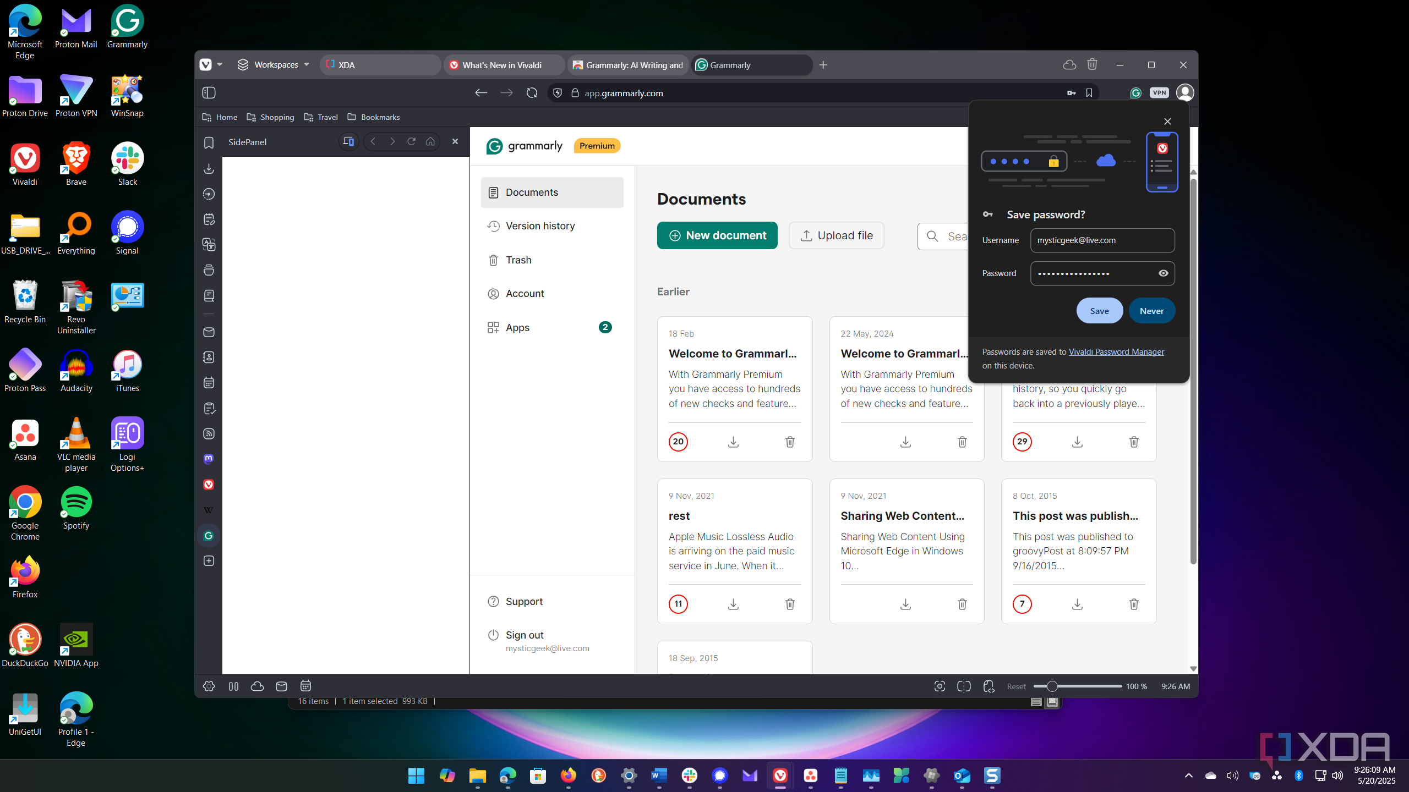
Task: Switch to the XDA tab
Action: point(380,65)
